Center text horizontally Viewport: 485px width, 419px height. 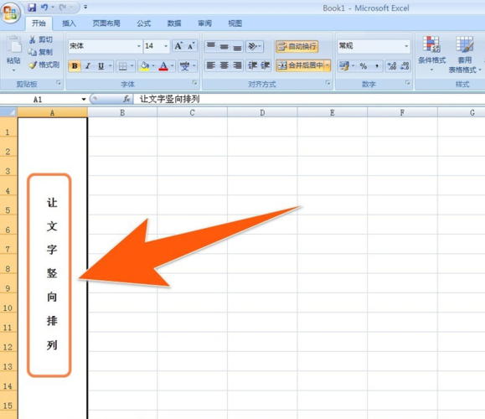(x=224, y=65)
